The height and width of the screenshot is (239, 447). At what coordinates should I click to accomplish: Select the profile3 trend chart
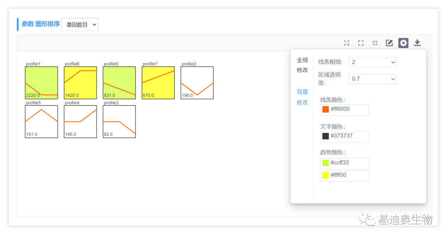[119, 121]
